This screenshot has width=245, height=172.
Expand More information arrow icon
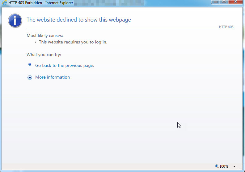click(x=30, y=77)
